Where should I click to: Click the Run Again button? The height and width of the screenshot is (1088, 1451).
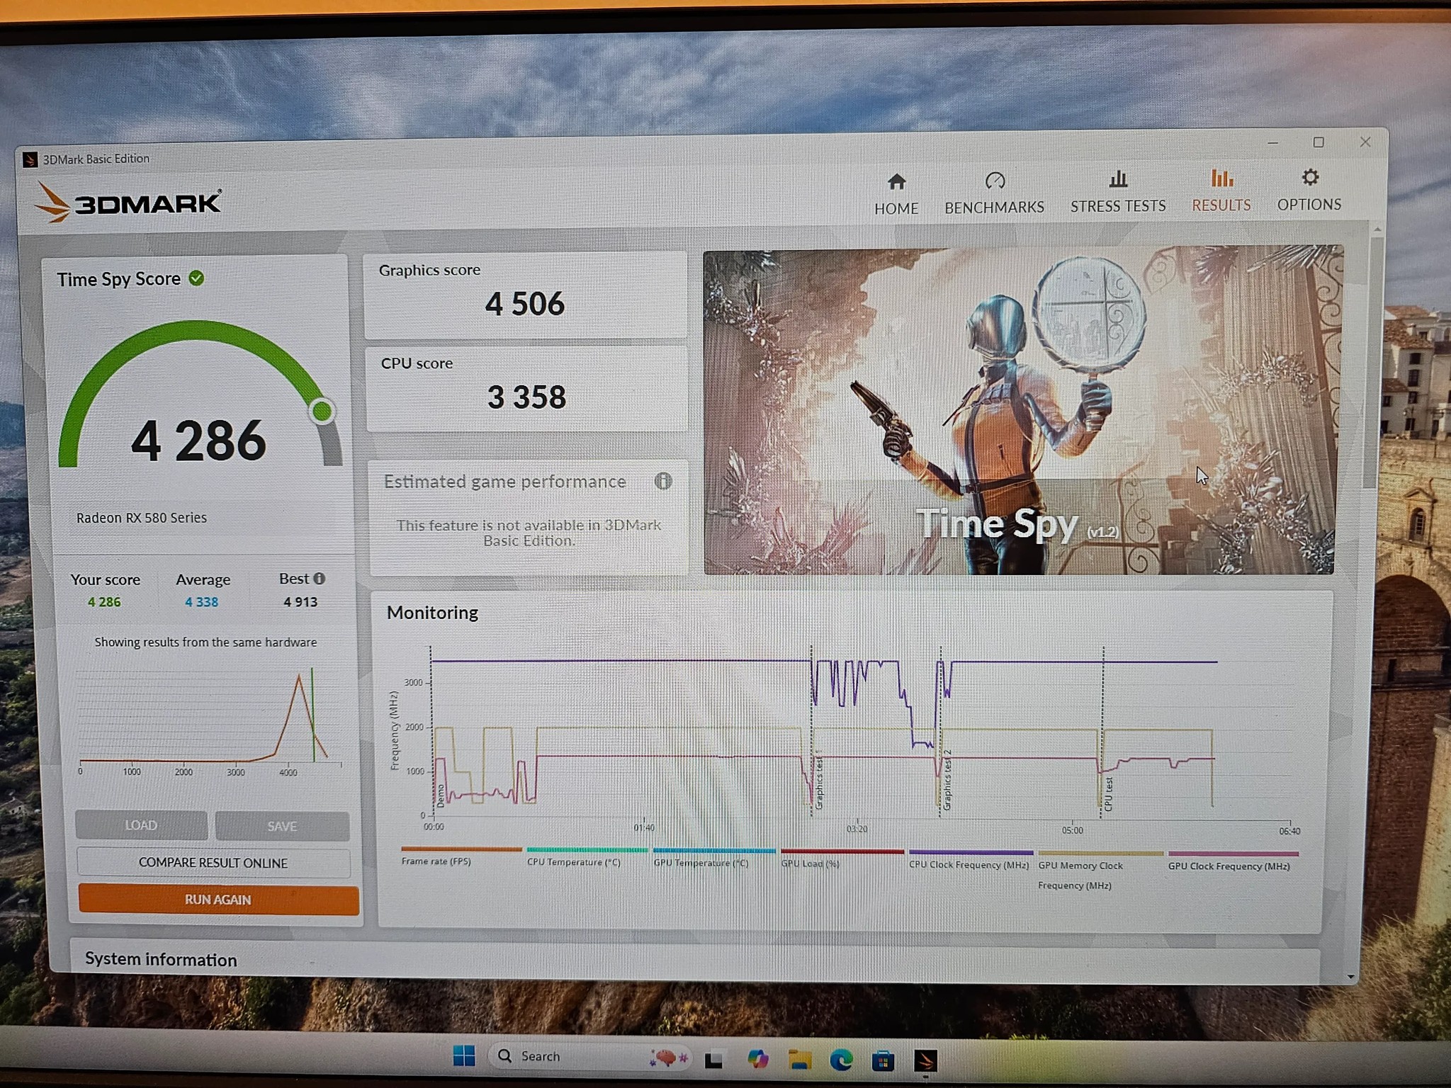[x=218, y=900]
